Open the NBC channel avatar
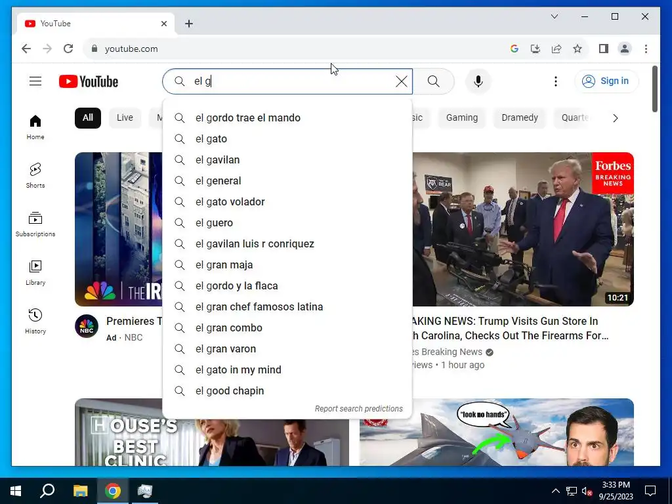 [87, 326]
